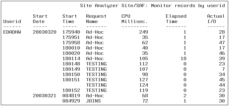Select start time 180114
This screenshot has width=229, height=106.
(71, 59)
